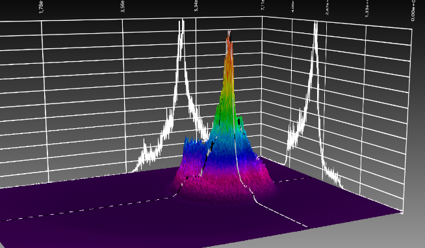Click the red-orange apex of the 3D peak
The image size is (425, 248).
click(x=229, y=48)
